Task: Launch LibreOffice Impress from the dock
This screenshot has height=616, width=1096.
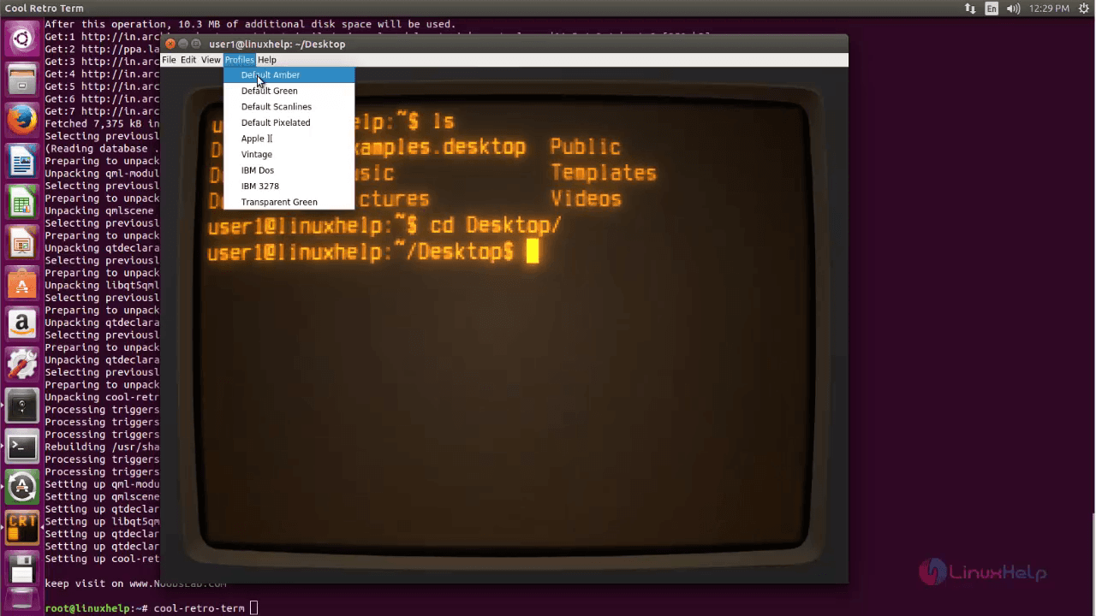Action: 21,244
